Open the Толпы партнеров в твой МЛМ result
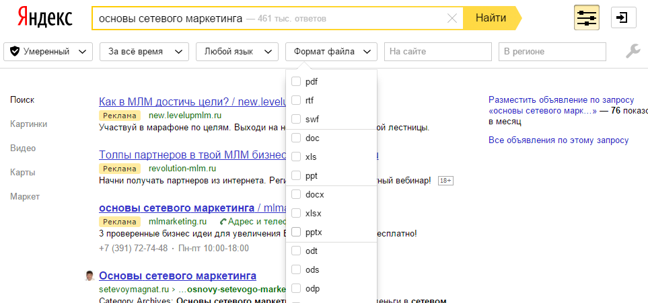 [192, 155]
